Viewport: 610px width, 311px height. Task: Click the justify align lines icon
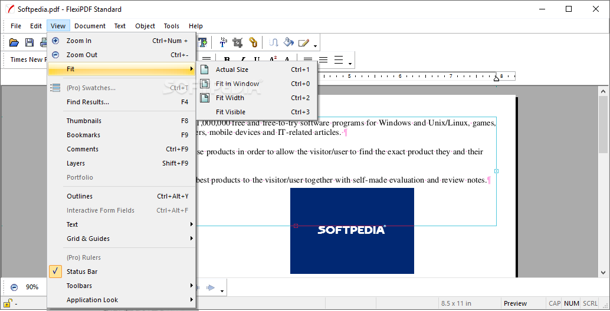coord(339,60)
